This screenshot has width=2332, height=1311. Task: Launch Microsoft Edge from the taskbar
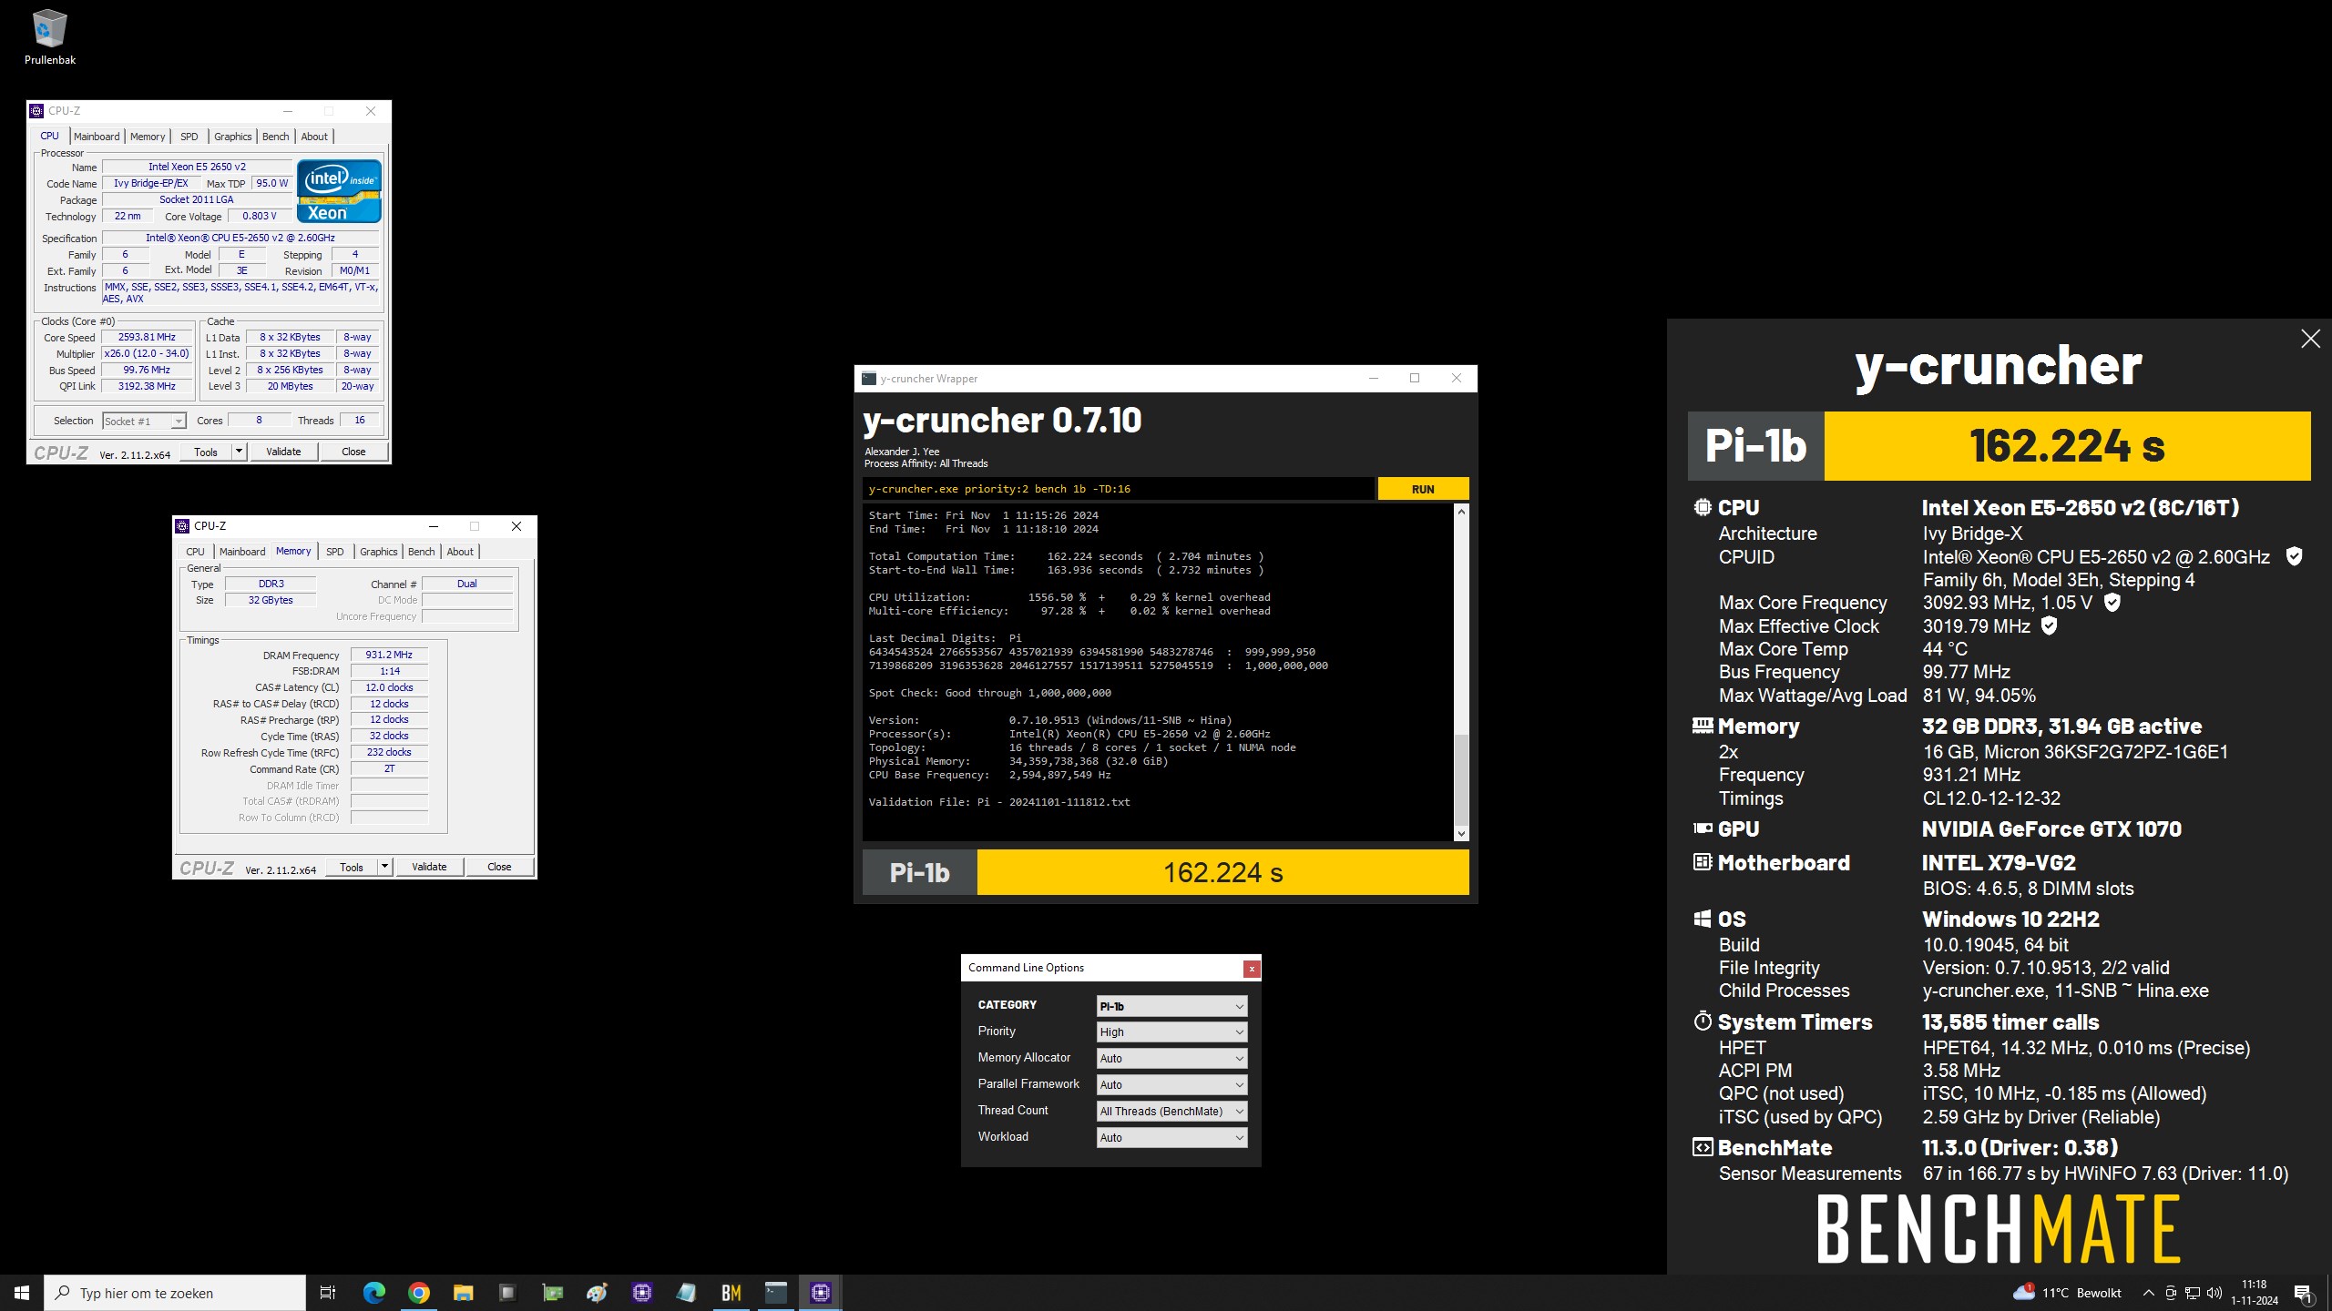point(373,1293)
